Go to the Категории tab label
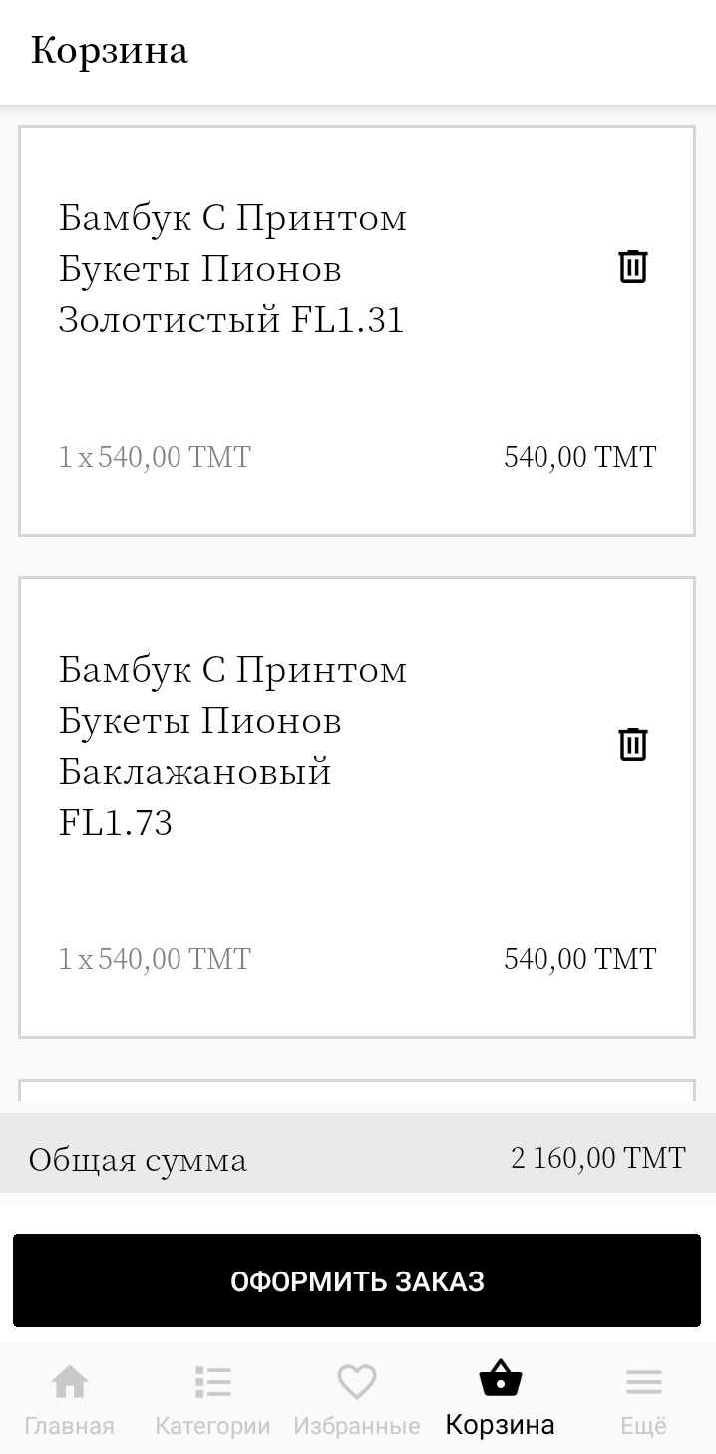Image resolution: width=716 pixels, height=1454 pixels. [x=212, y=1426]
